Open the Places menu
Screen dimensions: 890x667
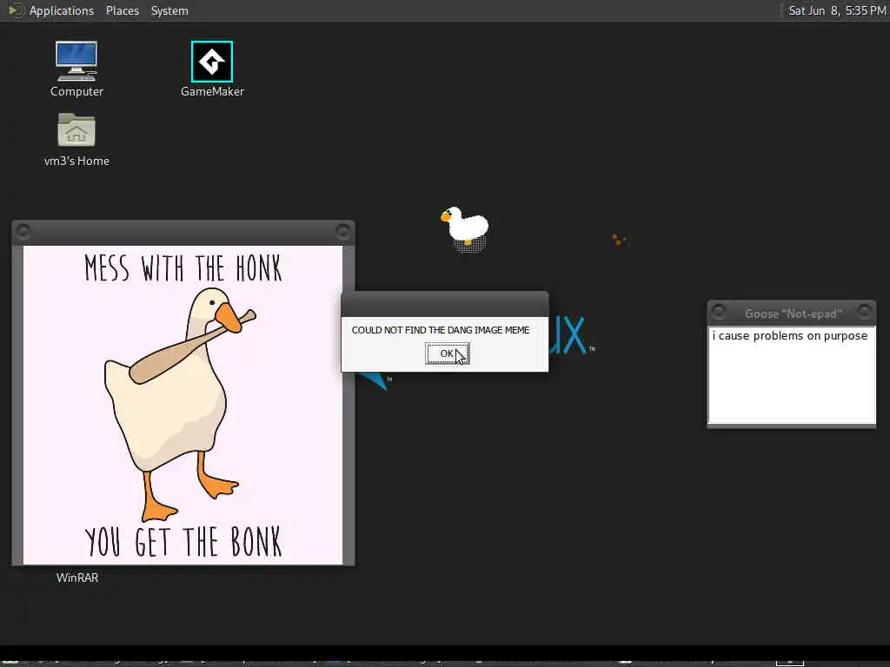[123, 10]
